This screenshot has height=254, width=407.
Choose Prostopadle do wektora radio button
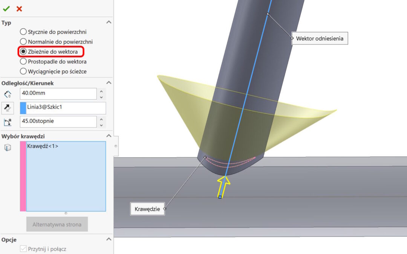click(x=23, y=61)
